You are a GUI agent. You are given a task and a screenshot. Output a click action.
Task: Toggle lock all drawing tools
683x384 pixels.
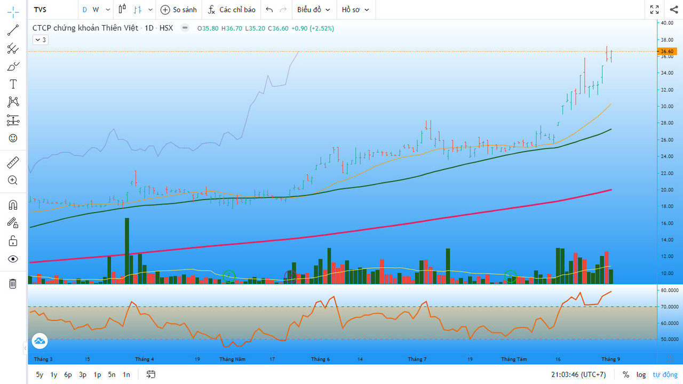pyautogui.click(x=13, y=241)
